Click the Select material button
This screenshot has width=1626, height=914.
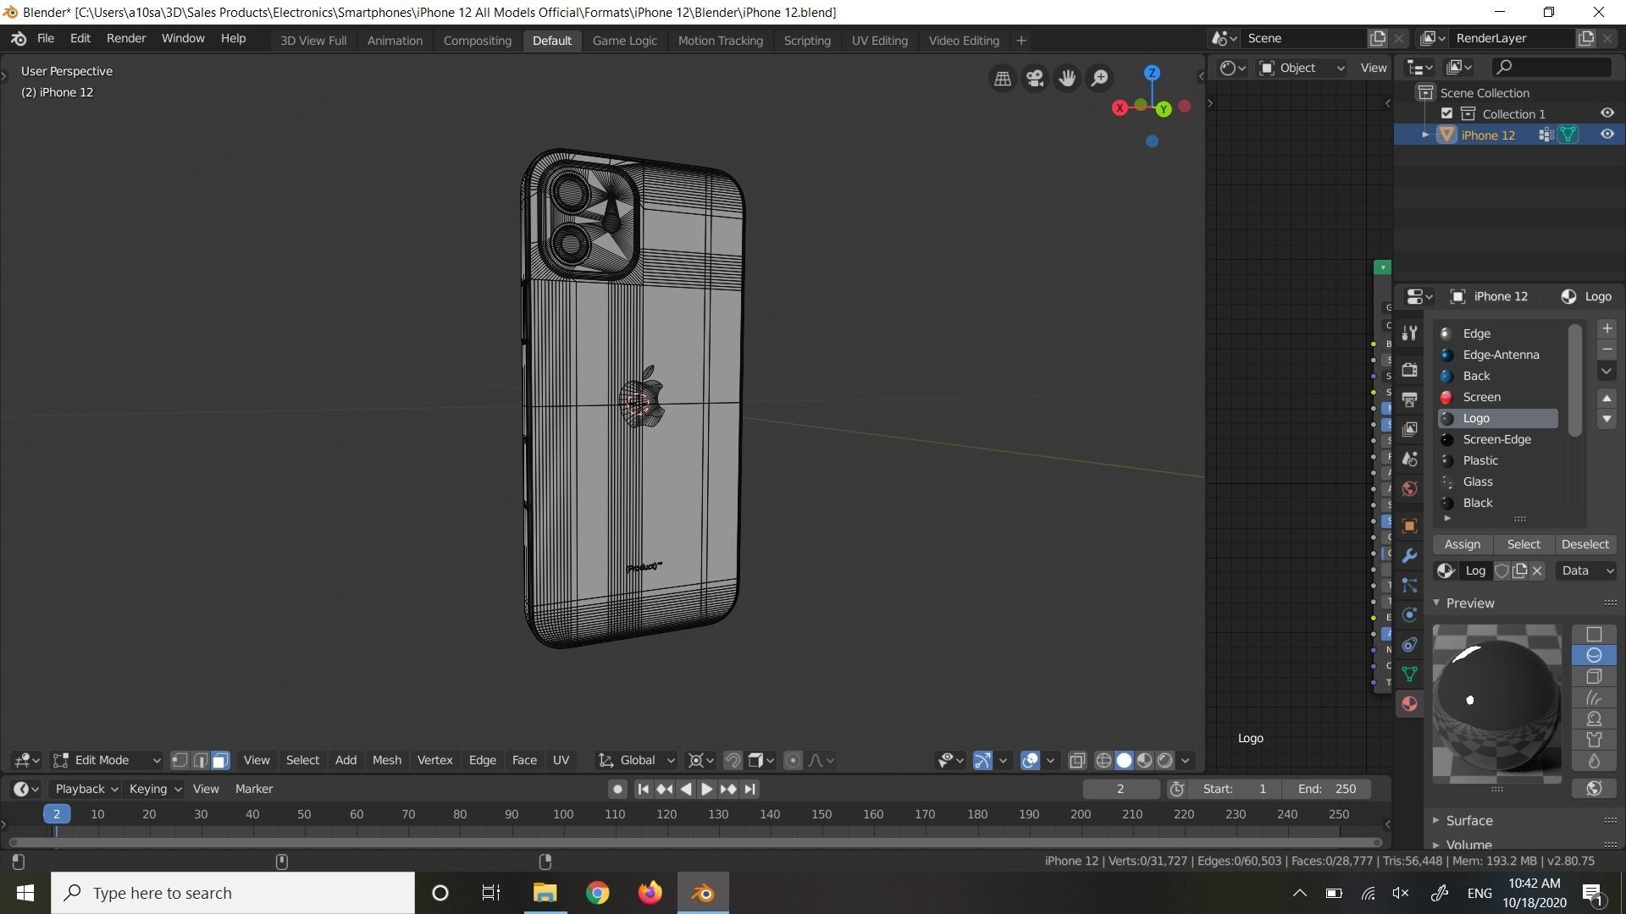click(1524, 544)
